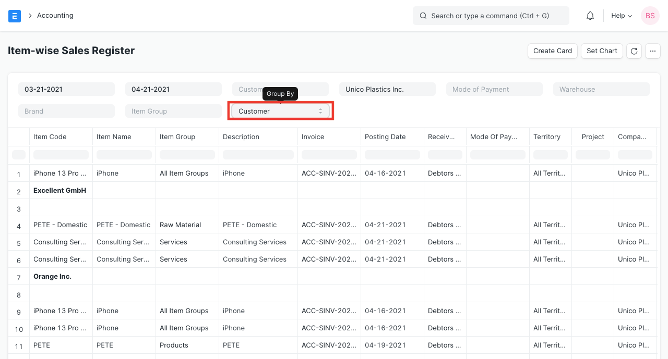Open the ellipsis overflow menu next to refresh
This screenshot has width=668, height=359.
click(653, 51)
